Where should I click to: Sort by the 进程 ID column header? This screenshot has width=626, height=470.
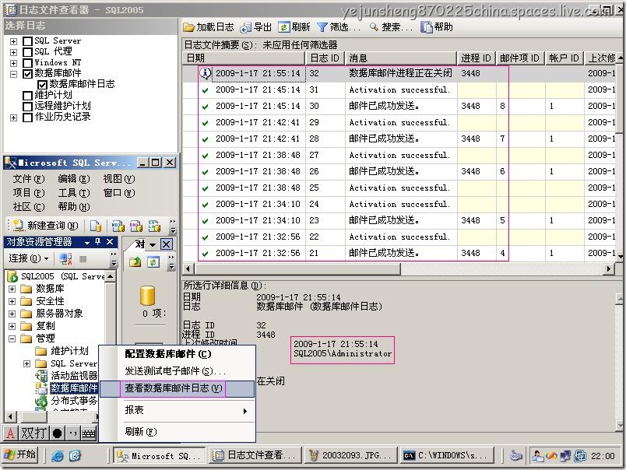[x=476, y=58]
